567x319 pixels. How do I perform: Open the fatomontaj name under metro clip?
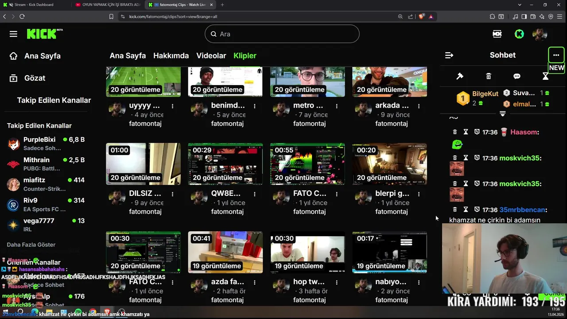click(x=309, y=124)
